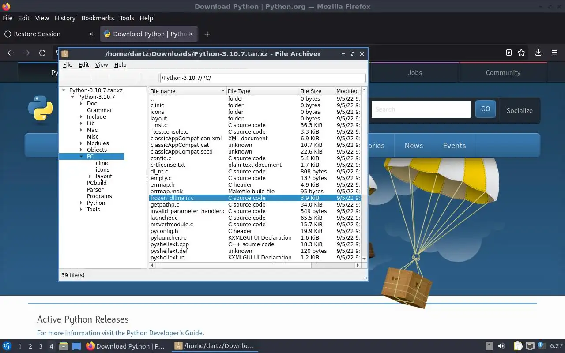565x353 pixels.
Task: Expand the layout subfolder under PC
Action: pos(90,176)
